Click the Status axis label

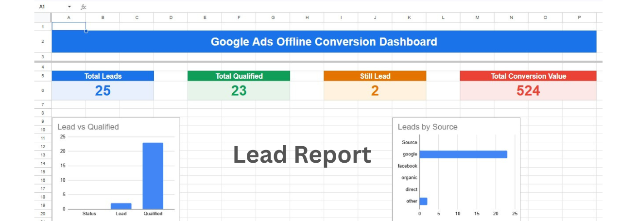[89, 214]
